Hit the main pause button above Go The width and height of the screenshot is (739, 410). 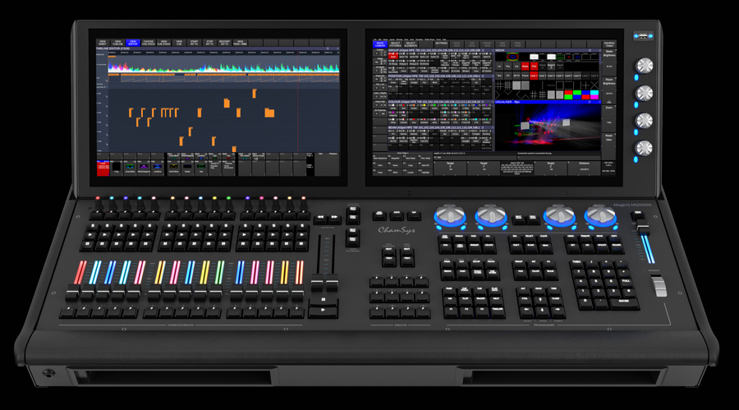click(324, 300)
